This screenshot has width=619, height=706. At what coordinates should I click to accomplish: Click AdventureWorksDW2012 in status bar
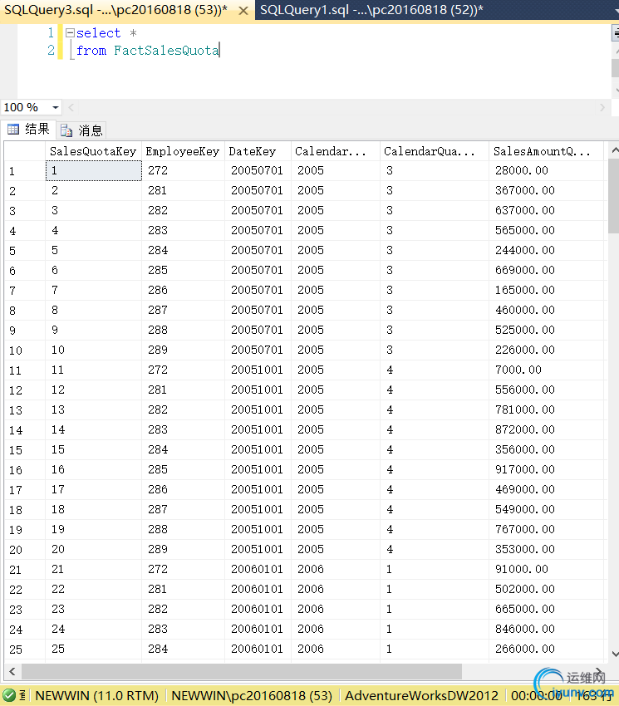(x=421, y=696)
